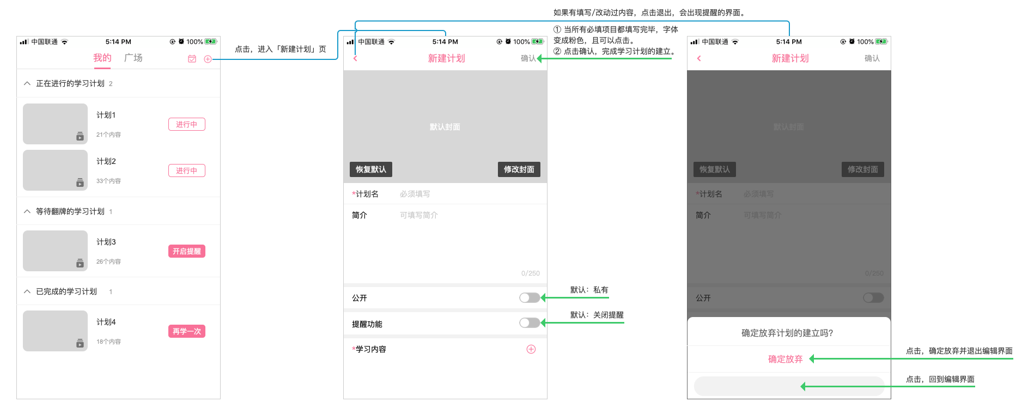Viewport: 1022px width, 414px height.
Task: Toggle the dimmed 公开 switch on the right screen
Action: click(x=873, y=297)
